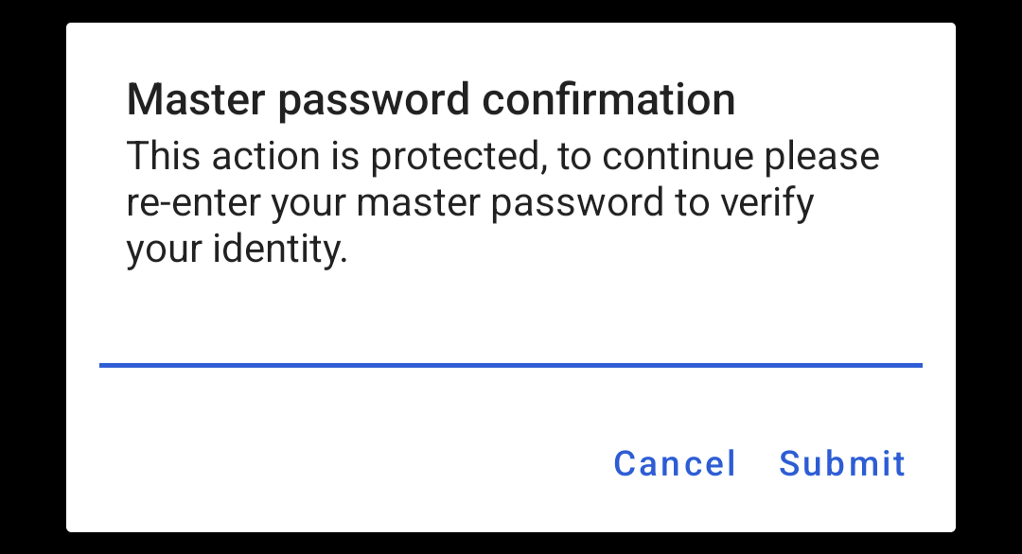This screenshot has height=554, width=1022.
Task: Click the "This action is protected" description text
Action: tap(502, 203)
